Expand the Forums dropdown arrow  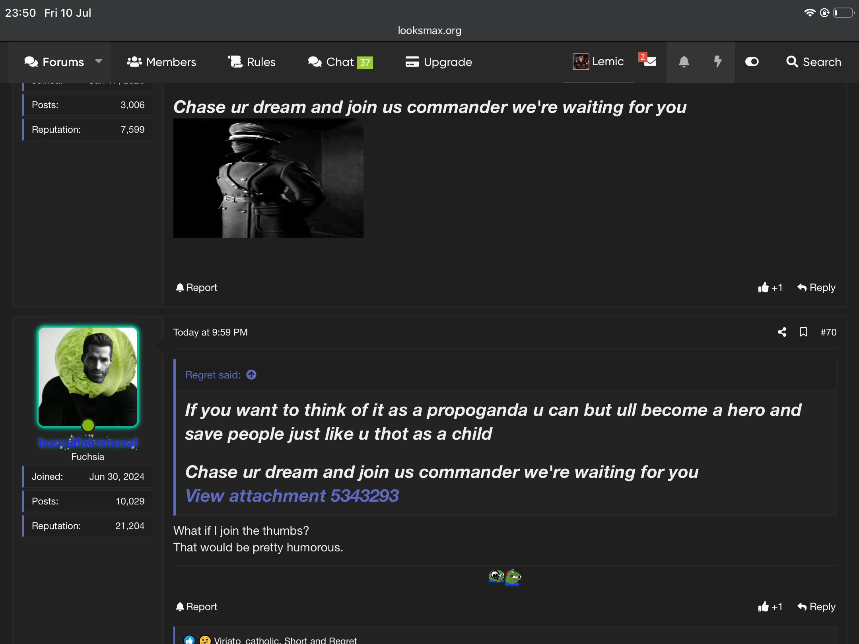point(98,62)
